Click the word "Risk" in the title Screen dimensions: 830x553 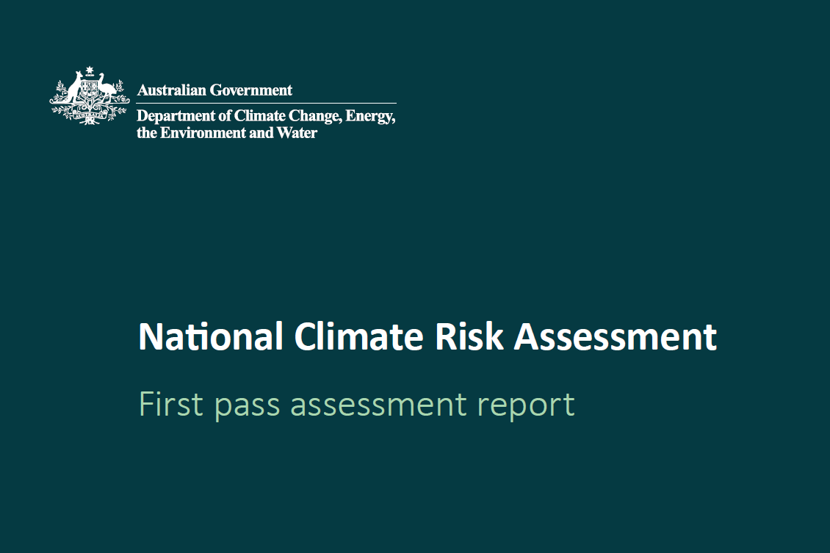469,337
